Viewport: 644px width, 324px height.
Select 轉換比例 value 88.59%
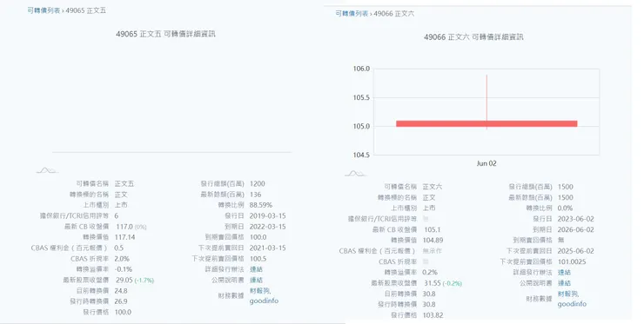point(261,205)
